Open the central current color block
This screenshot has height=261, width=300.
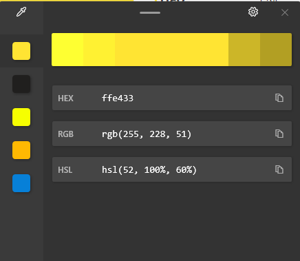(x=172, y=50)
